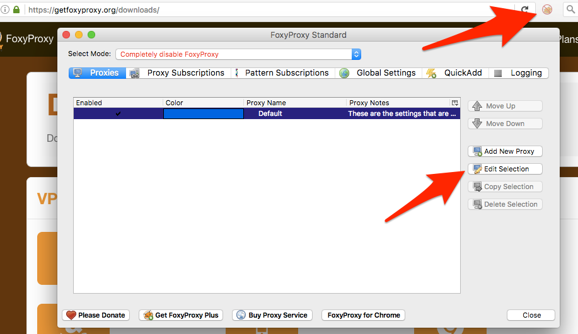Click the red close window button of dialog
This screenshot has width=578, height=334.
[66, 35]
